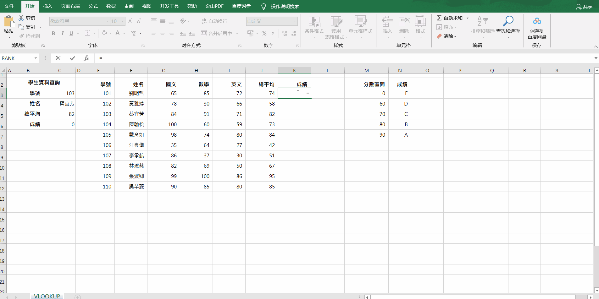Switch to the Page Layout (页面布局) tab

pos(70,6)
